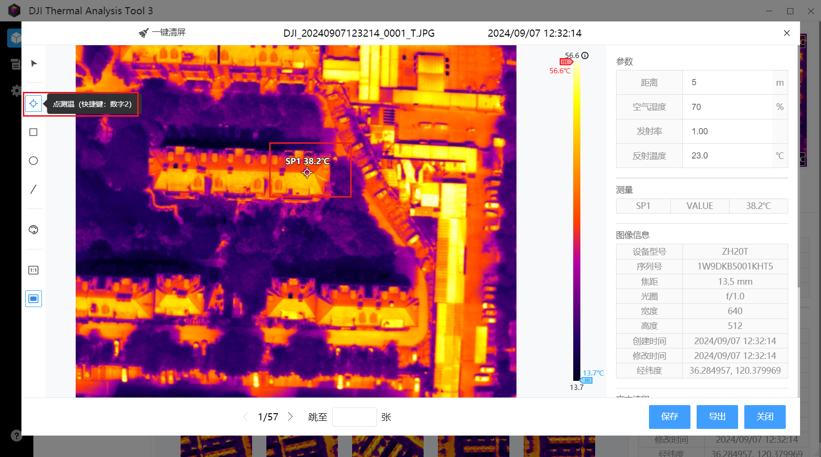Select the rectangle measurement tool
This screenshot has height=457, width=821.
point(33,132)
